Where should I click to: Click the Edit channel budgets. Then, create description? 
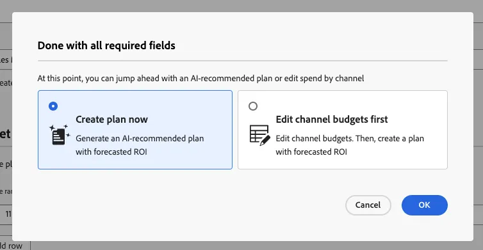pyautogui.click(x=350, y=145)
